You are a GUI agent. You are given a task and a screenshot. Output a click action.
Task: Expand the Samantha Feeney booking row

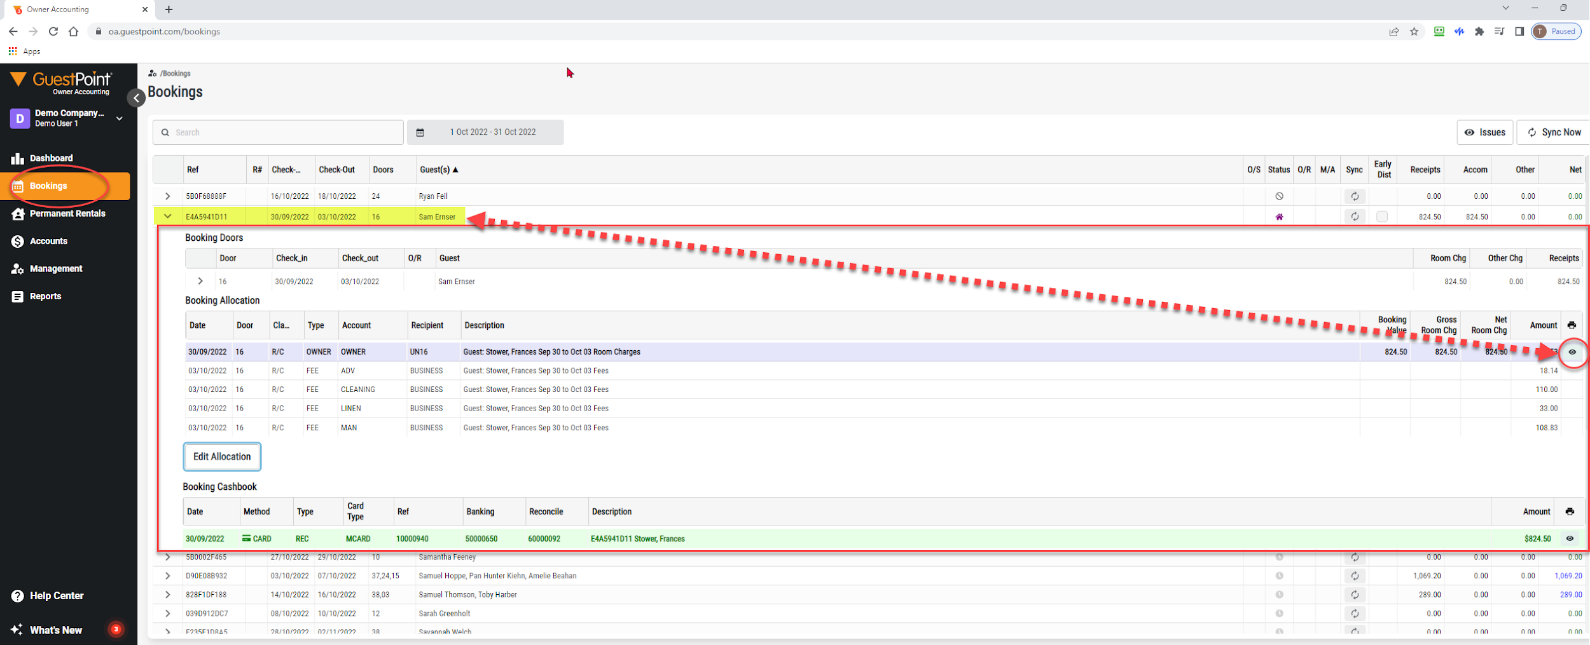168,557
